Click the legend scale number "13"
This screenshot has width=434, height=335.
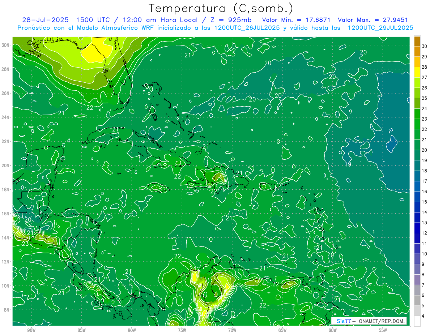point(425,223)
